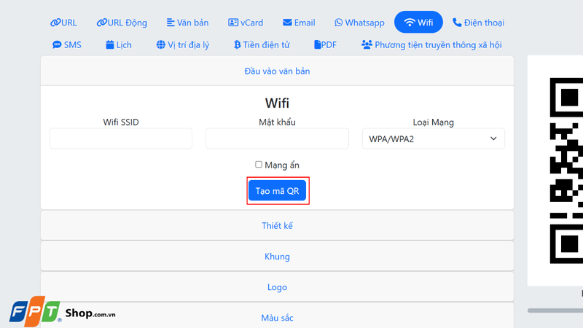Screen dimensions: 583x328
Task: Select Tiền điện tử bitcoin icon
Action: (238, 45)
